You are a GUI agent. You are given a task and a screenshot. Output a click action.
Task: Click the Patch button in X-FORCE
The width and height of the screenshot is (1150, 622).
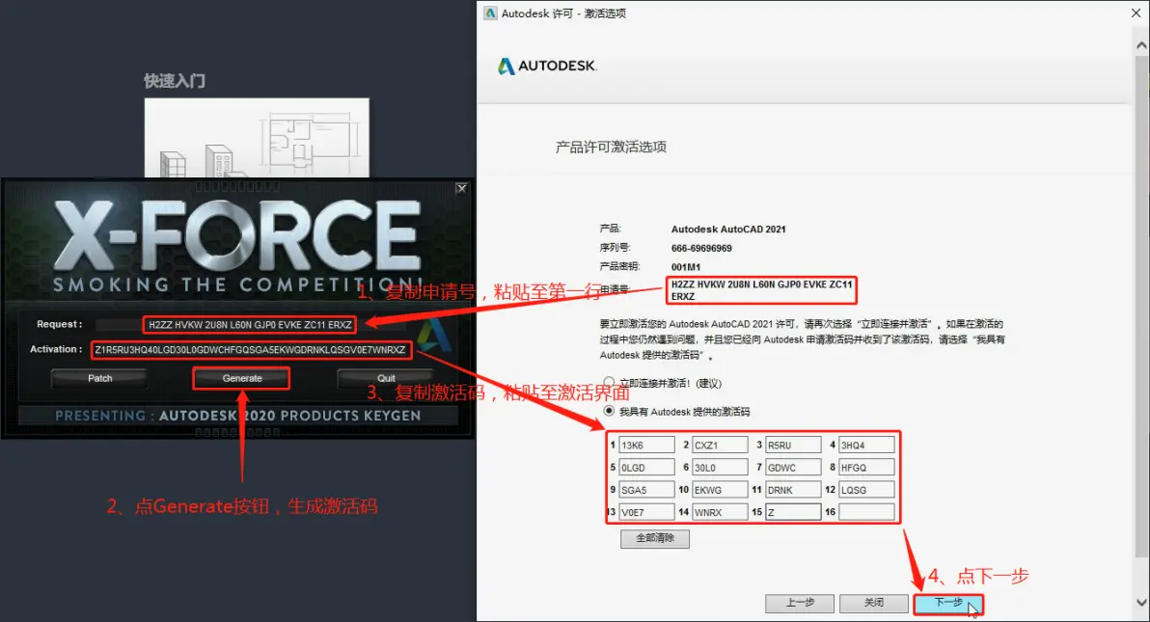pos(99,378)
